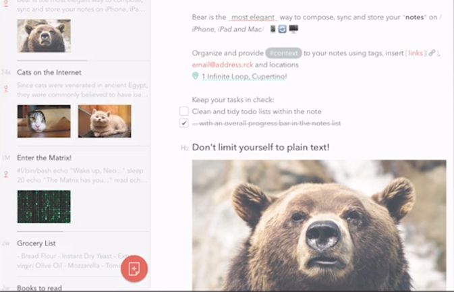Image resolution: width=454 pixels, height=292 pixels.
Task: Uncheck the 'overall progress bar' todo checkbox
Action: (184, 123)
